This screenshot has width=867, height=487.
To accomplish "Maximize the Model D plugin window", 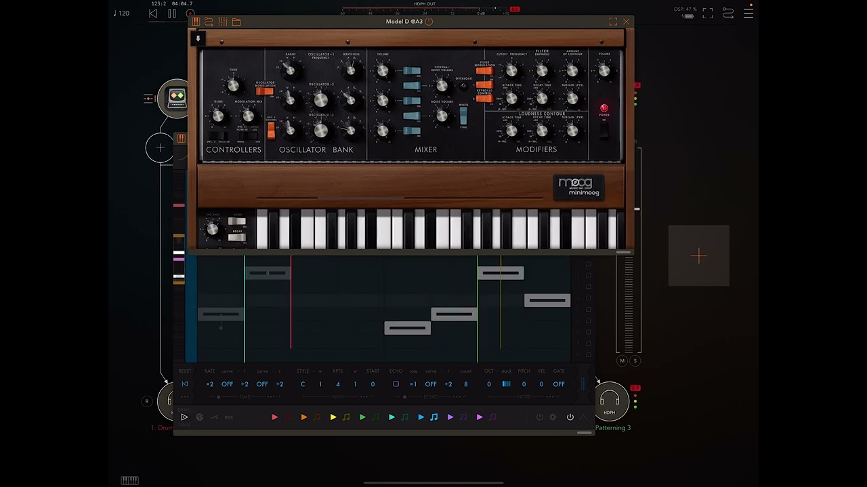I will click(x=613, y=22).
